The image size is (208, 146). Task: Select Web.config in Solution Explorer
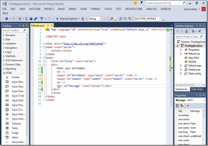coord(195,74)
